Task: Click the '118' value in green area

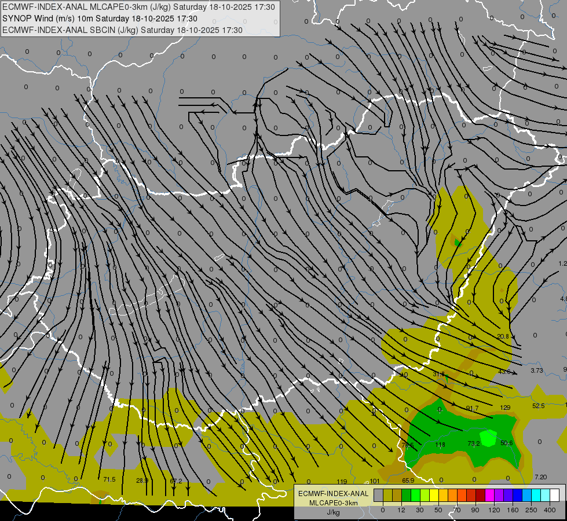Action: tap(440, 445)
